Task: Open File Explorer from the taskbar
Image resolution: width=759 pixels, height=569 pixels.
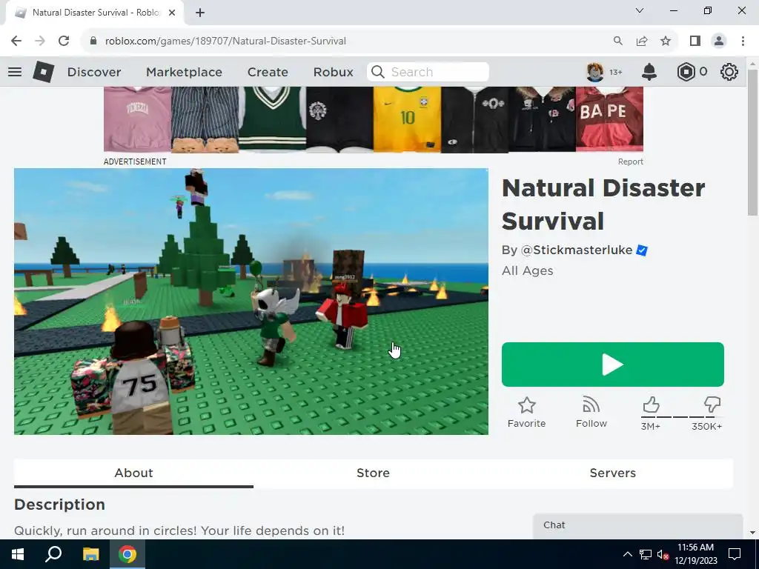Action: pos(90,554)
